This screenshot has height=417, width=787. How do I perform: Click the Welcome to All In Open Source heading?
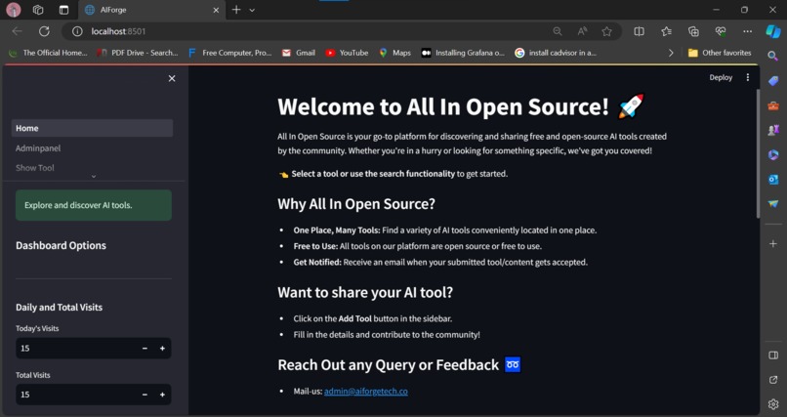(460, 106)
